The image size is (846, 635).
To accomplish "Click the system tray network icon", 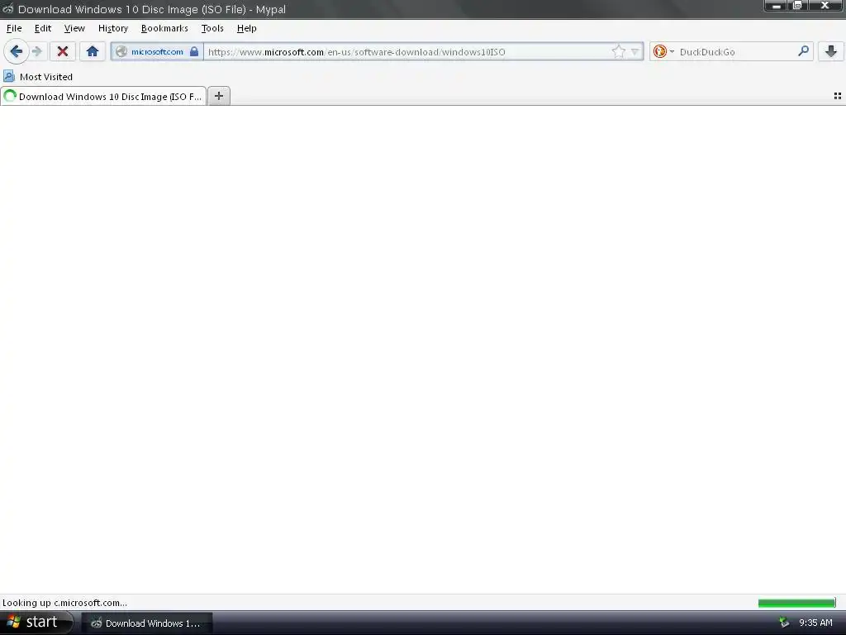I will pyautogui.click(x=784, y=623).
